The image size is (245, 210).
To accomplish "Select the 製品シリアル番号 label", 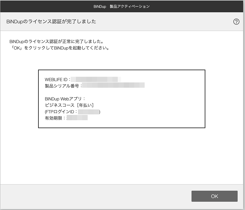I will (62, 86).
